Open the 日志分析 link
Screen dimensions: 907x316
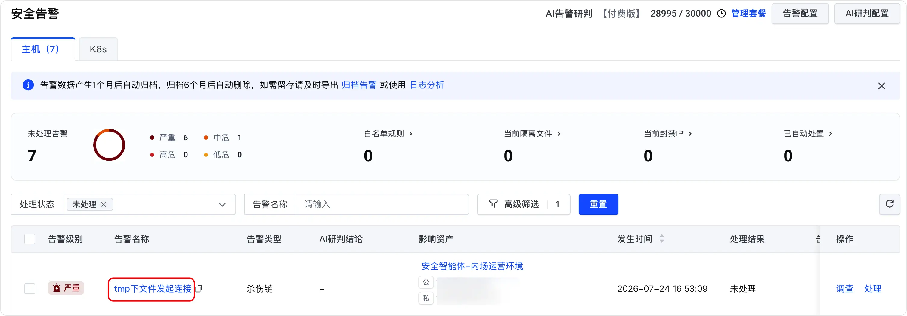[x=427, y=85]
